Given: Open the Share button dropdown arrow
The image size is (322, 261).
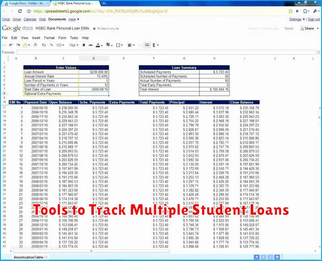Looking at the screenshot, I should click(318, 28).
